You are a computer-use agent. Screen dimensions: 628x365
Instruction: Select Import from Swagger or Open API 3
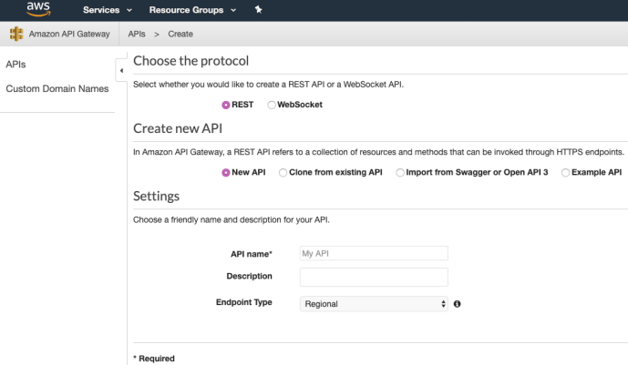click(x=400, y=172)
